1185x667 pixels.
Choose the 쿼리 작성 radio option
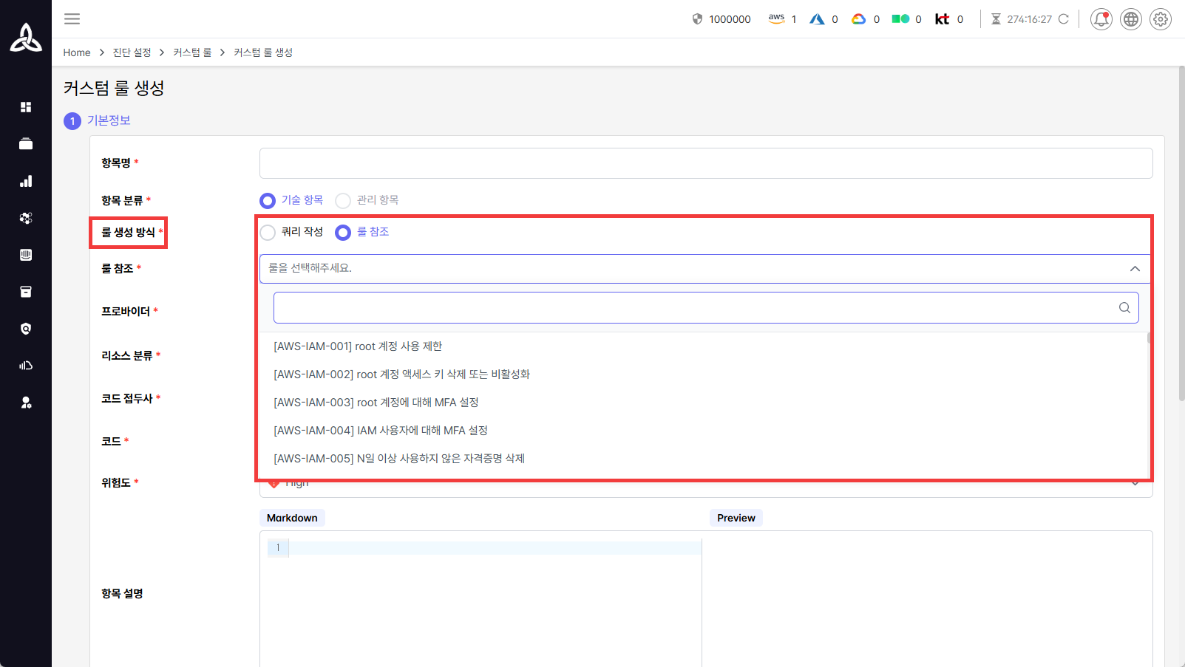coord(268,233)
